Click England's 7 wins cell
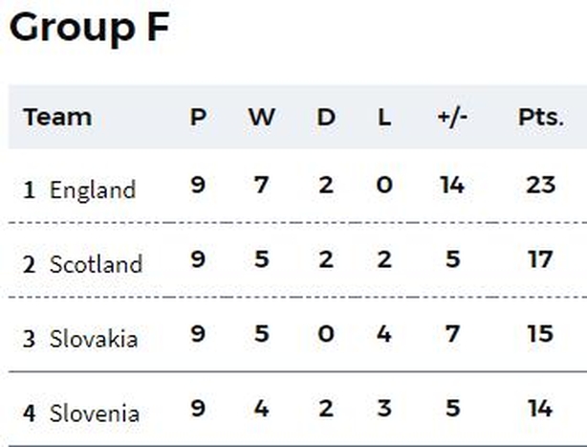 tap(262, 185)
